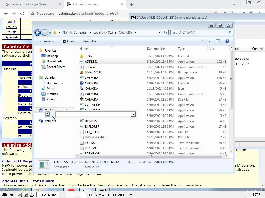Select the COUNTTIP application icon
This screenshot has width=265, height=198.
82,105
